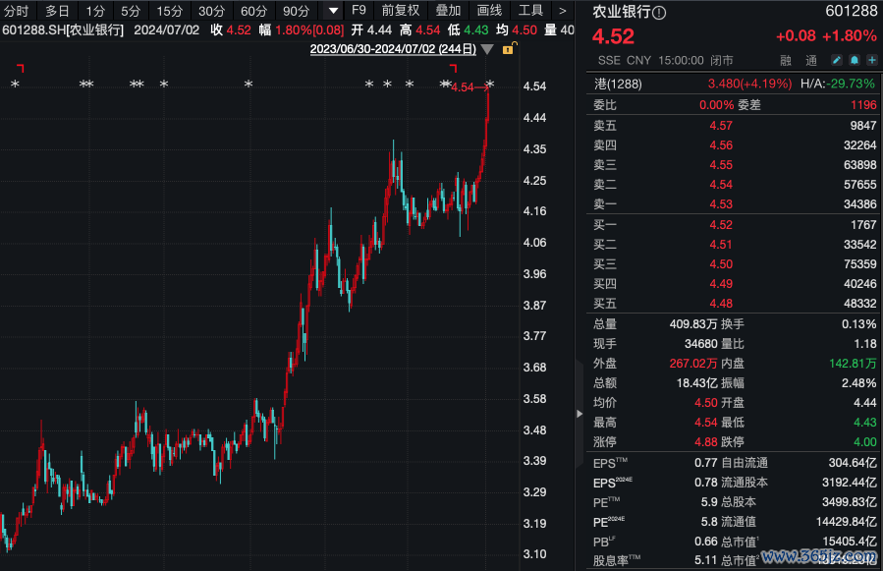Toggle 前复权 price adjustment
This screenshot has height=571, width=883.
[x=401, y=11]
